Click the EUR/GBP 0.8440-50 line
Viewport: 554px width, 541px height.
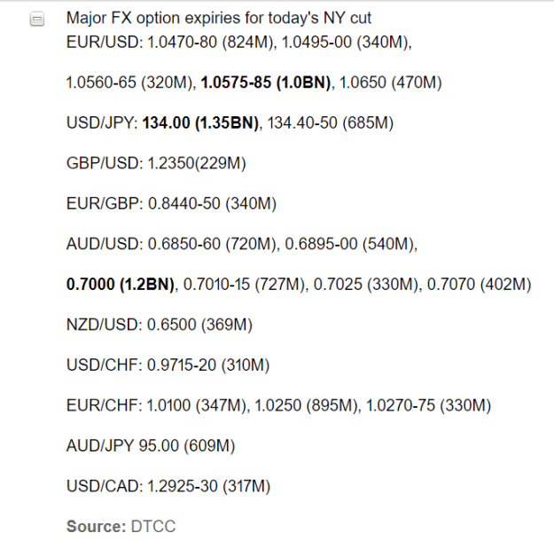tap(171, 203)
